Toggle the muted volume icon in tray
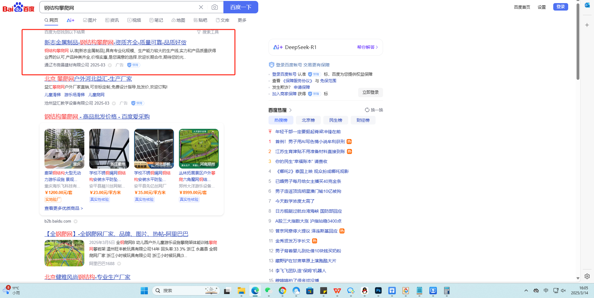This screenshot has width=594, height=298. (563, 291)
